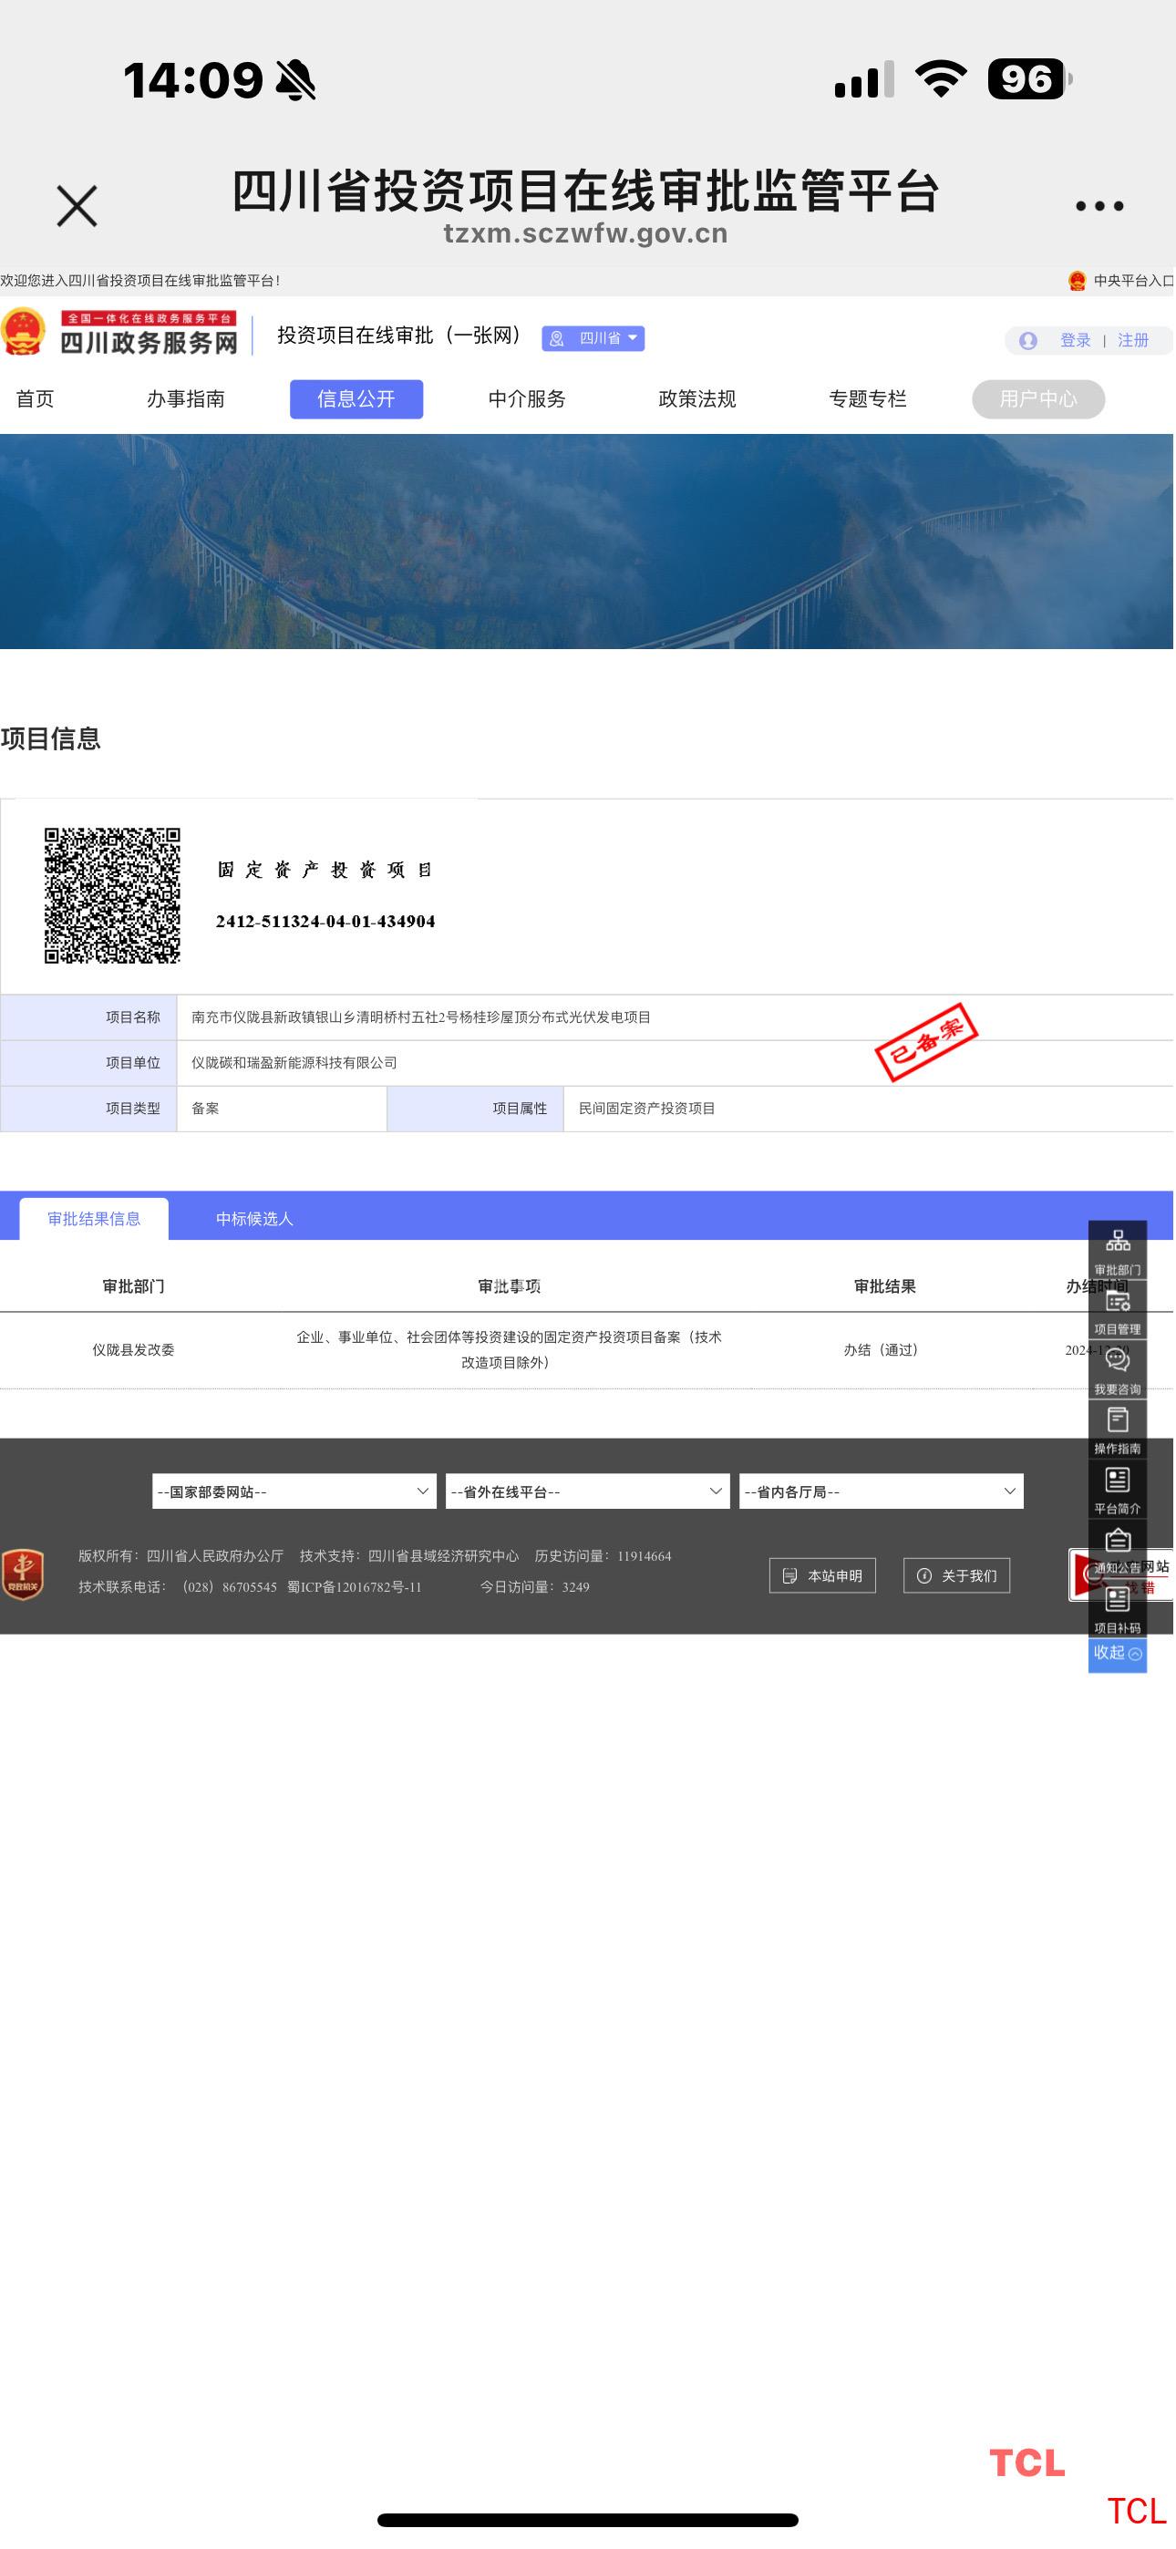This screenshot has height=2549, width=1176.
Task: Open the 审批部门 sidebar icon
Action: tap(1117, 1249)
